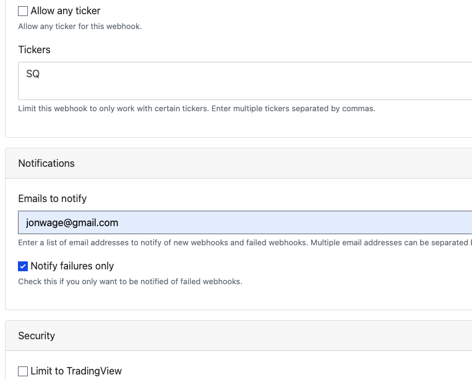The width and height of the screenshot is (472, 380).
Task: Click the 'Notify failures only' label text
Action: (x=72, y=266)
